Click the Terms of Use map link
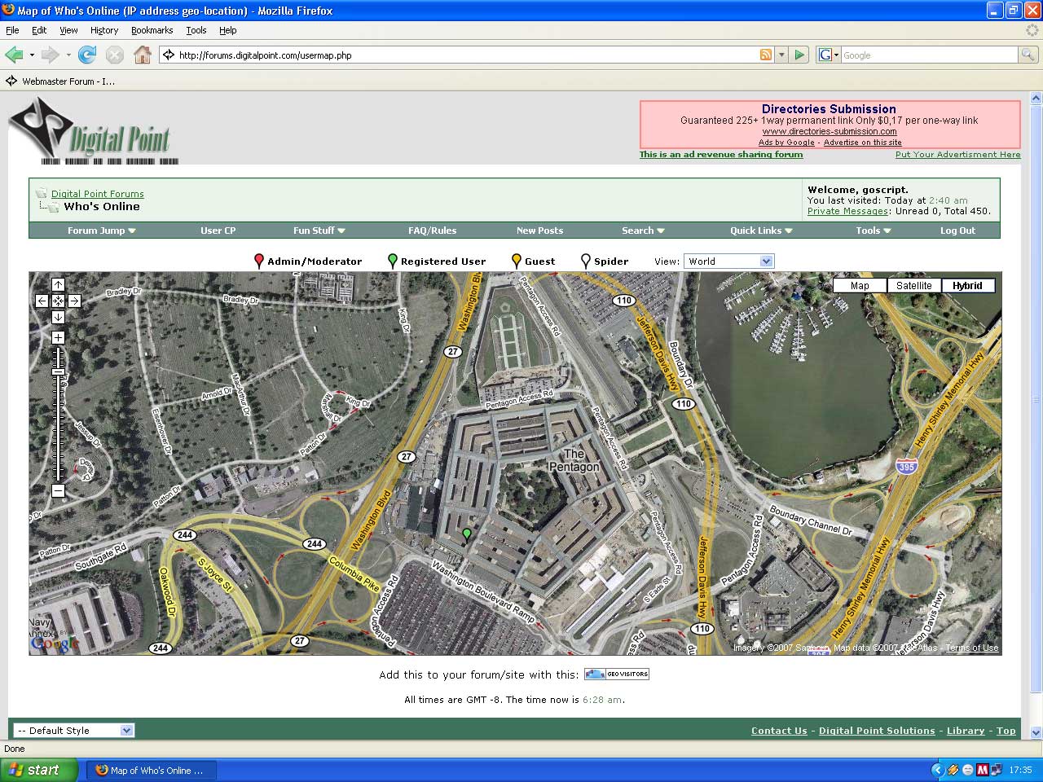The image size is (1043, 782). coord(971,648)
